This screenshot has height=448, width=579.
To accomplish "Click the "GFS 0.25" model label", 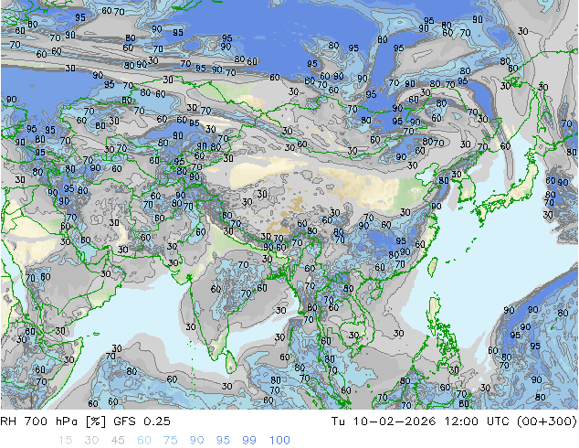I will point(142,421).
